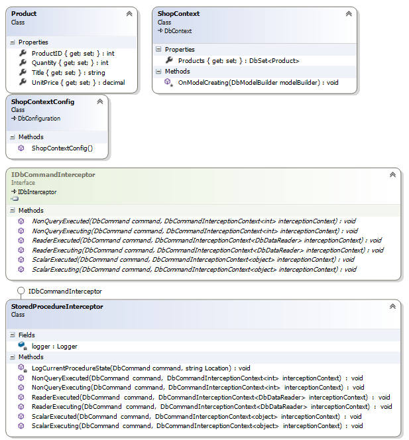Viewport: 409px width, 440px height.
Task: Click the interface NonQueryExecuted method icon
Action: pyautogui.click(x=22, y=221)
